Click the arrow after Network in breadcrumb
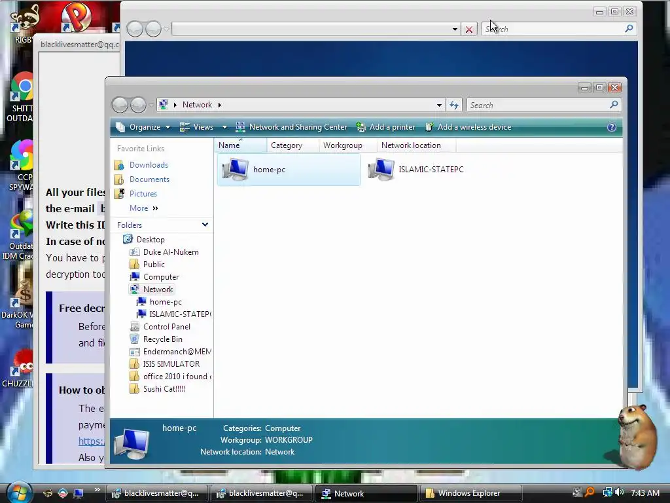 [x=220, y=105]
